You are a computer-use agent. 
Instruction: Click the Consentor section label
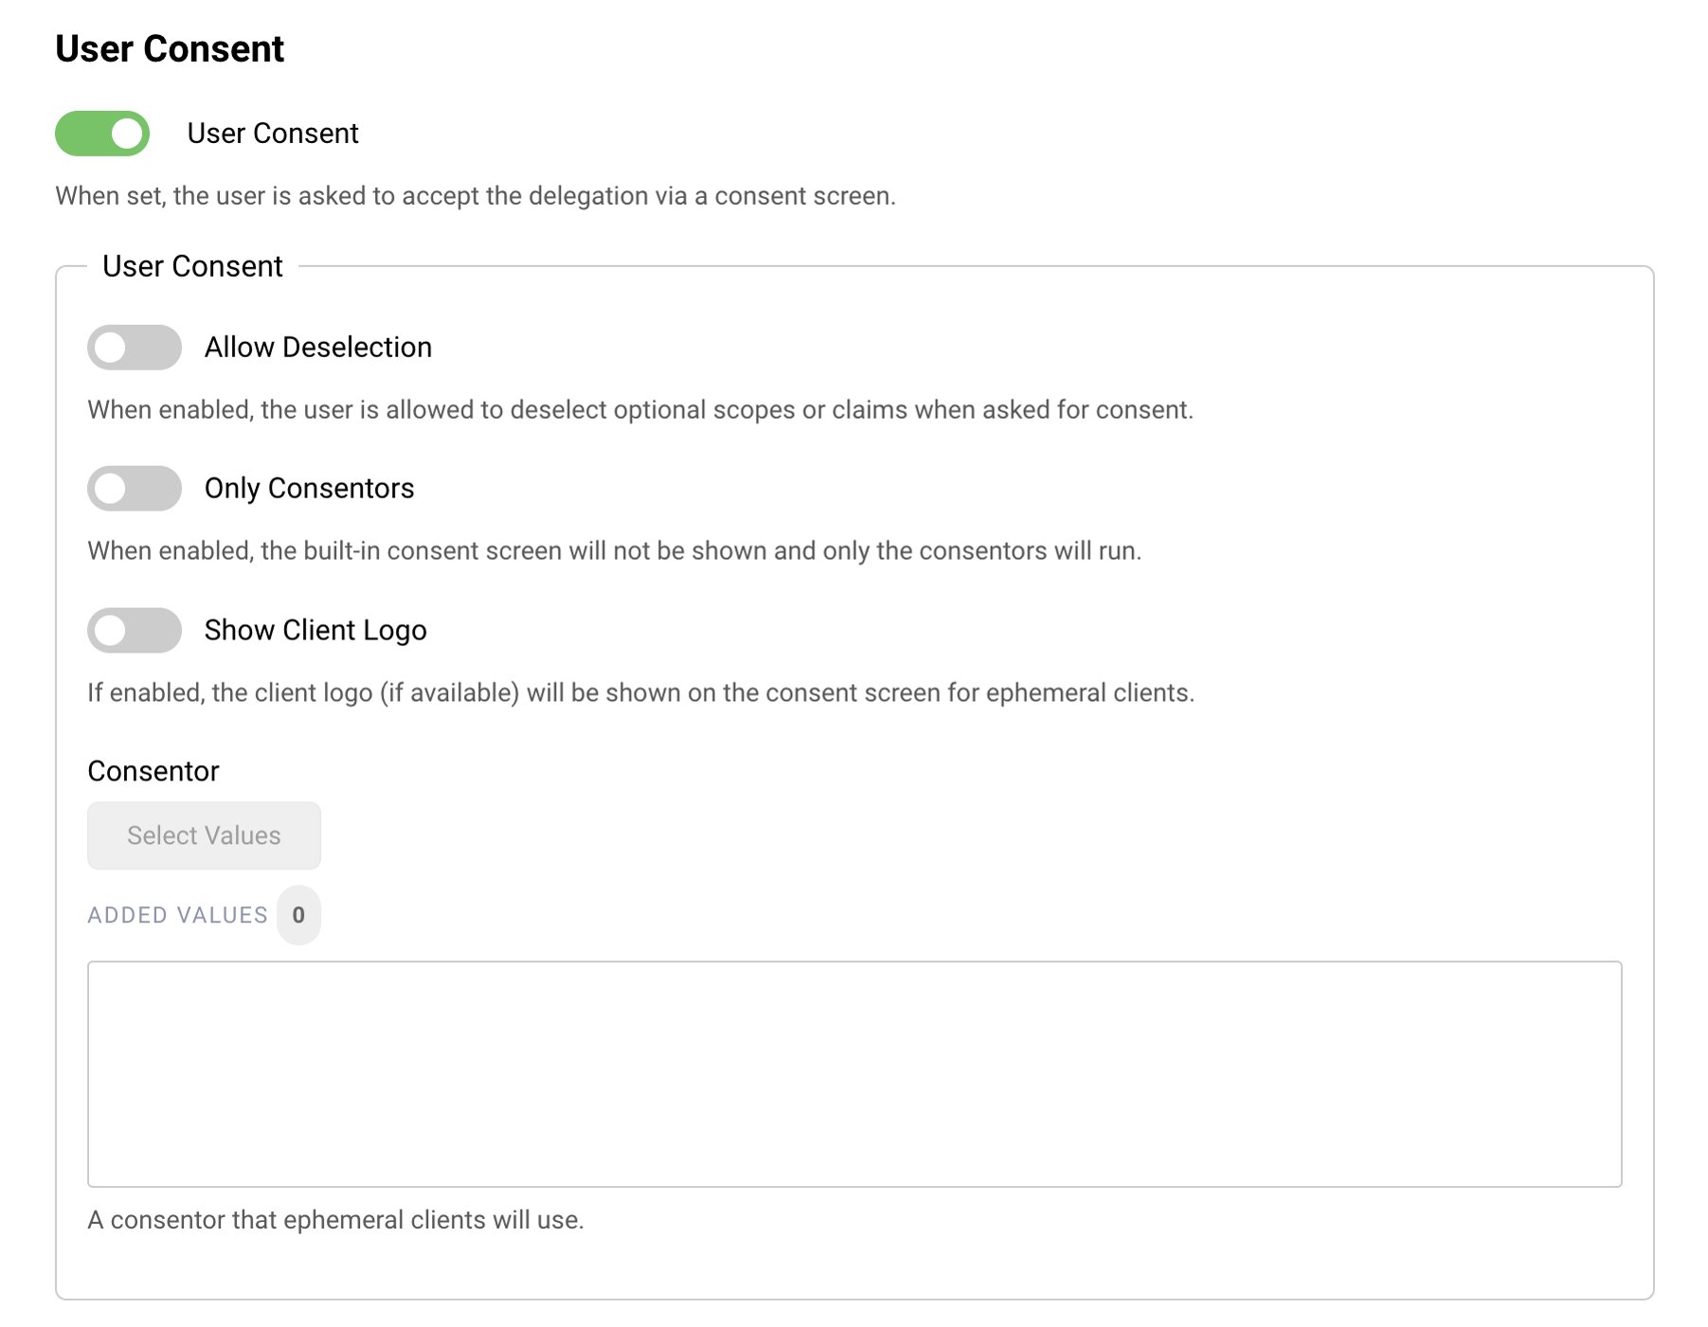coord(153,770)
